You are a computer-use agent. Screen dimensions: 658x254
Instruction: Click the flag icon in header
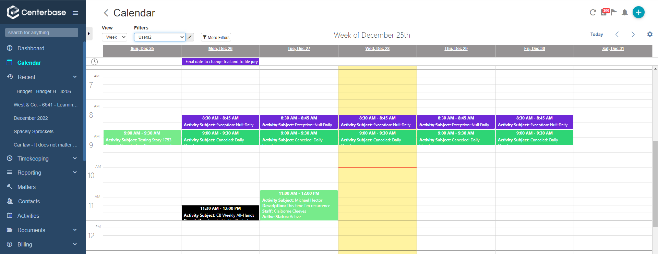coord(614,12)
